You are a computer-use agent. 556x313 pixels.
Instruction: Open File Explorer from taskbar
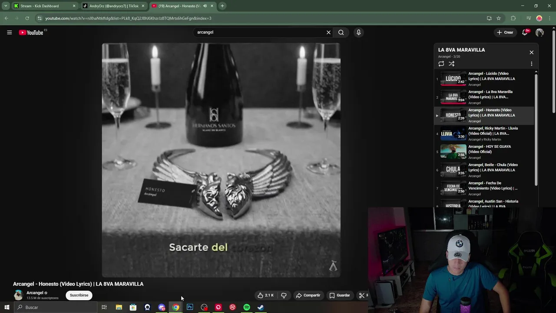click(x=119, y=307)
